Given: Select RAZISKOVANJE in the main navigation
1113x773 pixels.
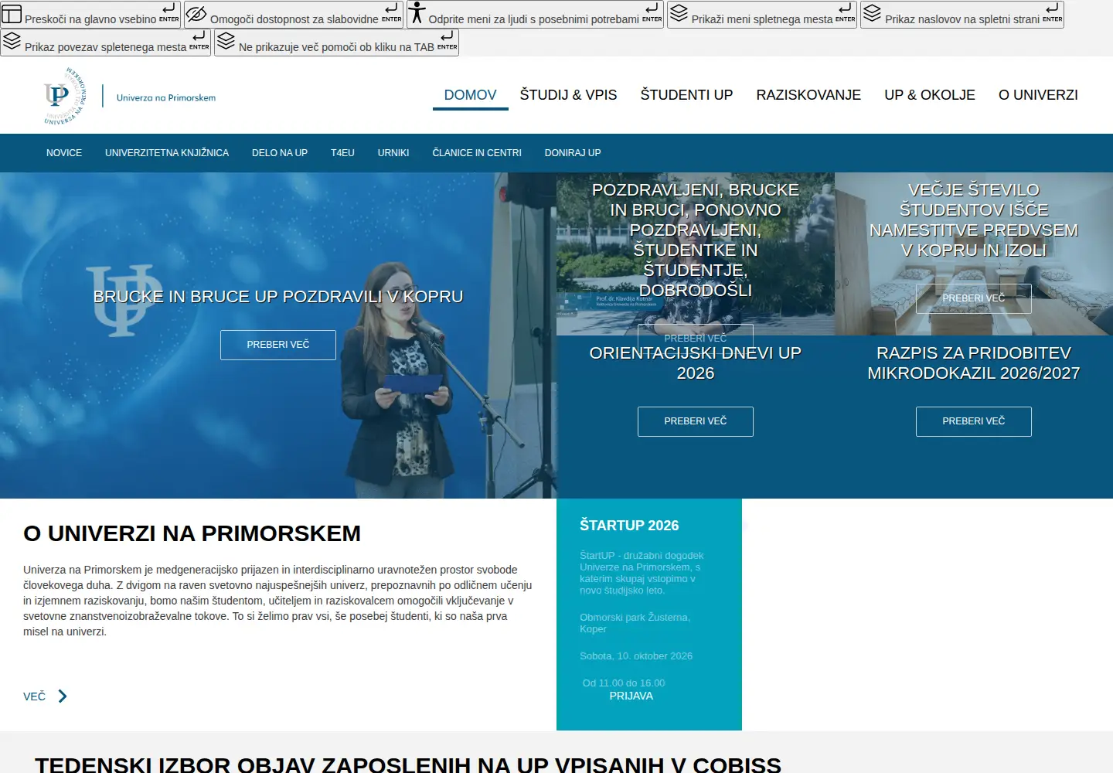Looking at the screenshot, I should 808,95.
